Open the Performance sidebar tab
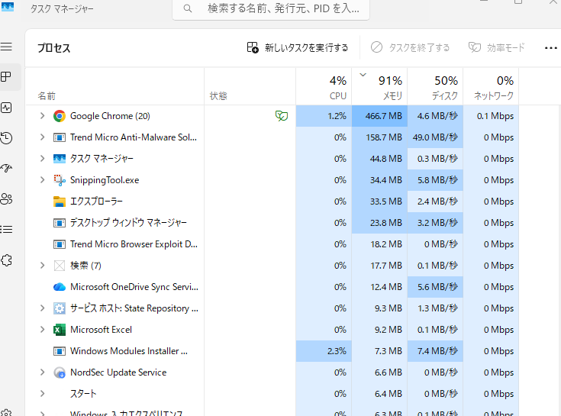This screenshot has height=416, width=561. 6,108
